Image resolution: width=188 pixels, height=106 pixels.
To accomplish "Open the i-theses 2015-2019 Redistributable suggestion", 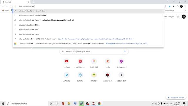I will point(88,39).
